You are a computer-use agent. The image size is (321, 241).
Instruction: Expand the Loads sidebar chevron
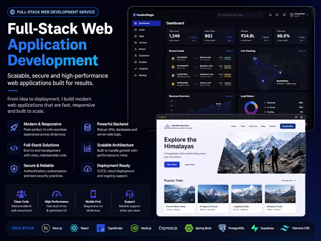(158, 30)
